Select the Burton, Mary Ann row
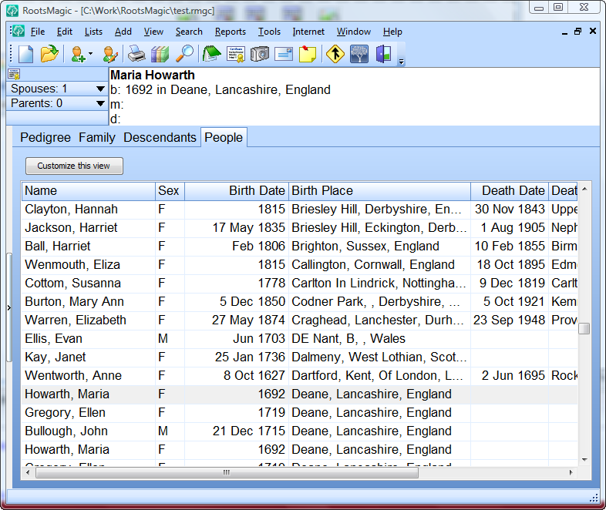 pyautogui.click(x=299, y=302)
